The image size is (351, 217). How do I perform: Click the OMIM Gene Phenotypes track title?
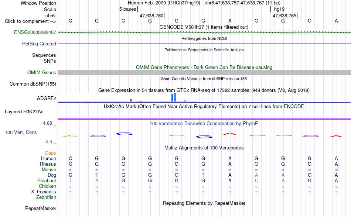204,67
